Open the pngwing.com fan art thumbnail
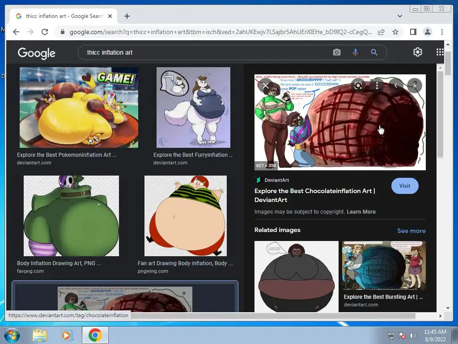The image size is (458, 344). pos(186,216)
